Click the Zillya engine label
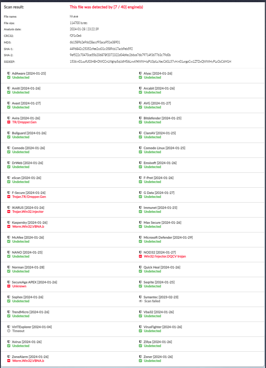The image size is (266, 368). click(147, 342)
